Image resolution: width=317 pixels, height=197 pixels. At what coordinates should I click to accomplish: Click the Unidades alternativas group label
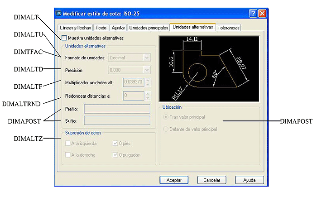[85, 46]
